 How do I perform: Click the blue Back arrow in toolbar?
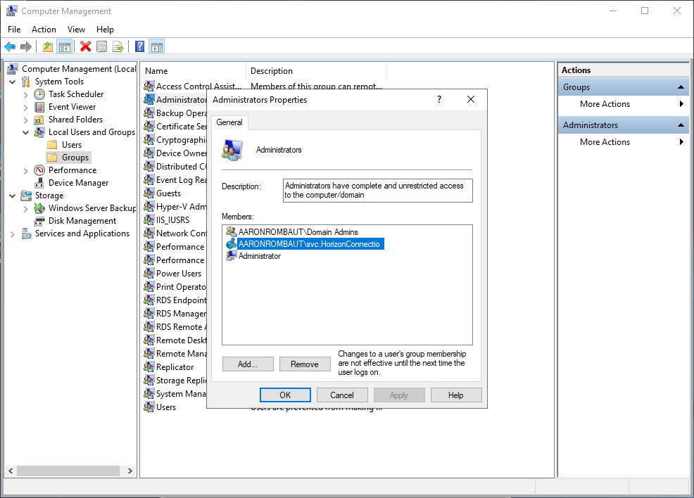[x=10, y=47]
